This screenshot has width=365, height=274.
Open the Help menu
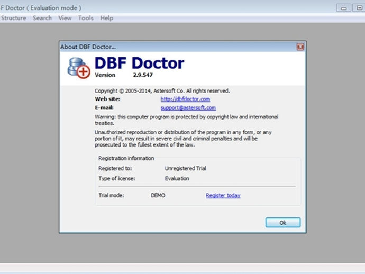click(107, 18)
